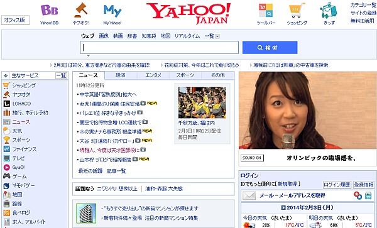Viewport: 377px width, 228px height.
Task: Click the Yahoo! Japan logo
Action: (188, 13)
